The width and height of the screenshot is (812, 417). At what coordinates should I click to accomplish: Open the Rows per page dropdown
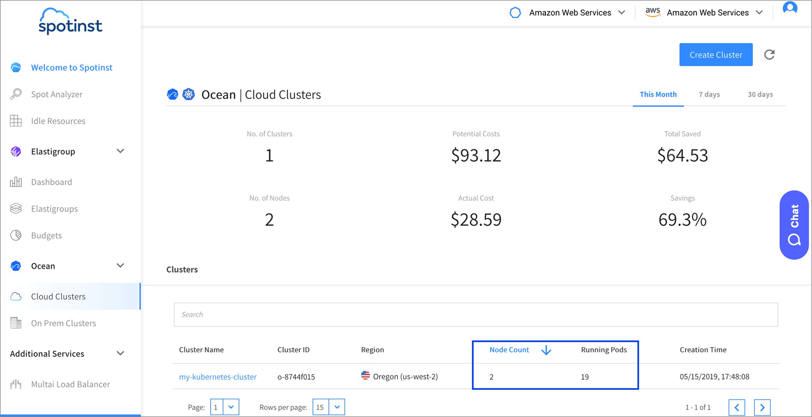tap(329, 407)
